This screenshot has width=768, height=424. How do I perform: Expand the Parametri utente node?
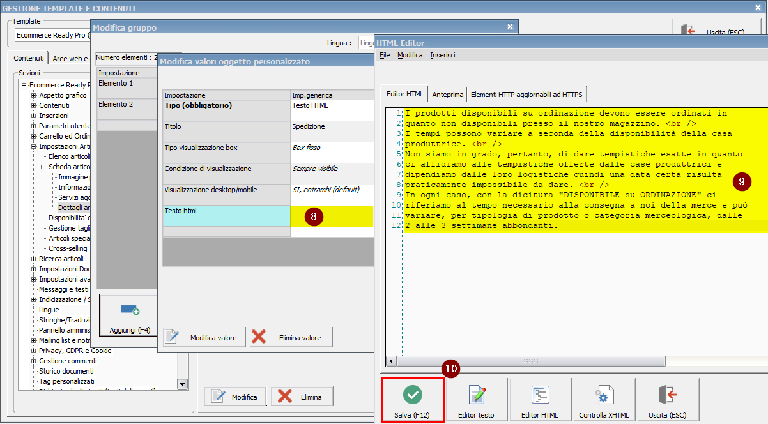33,126
